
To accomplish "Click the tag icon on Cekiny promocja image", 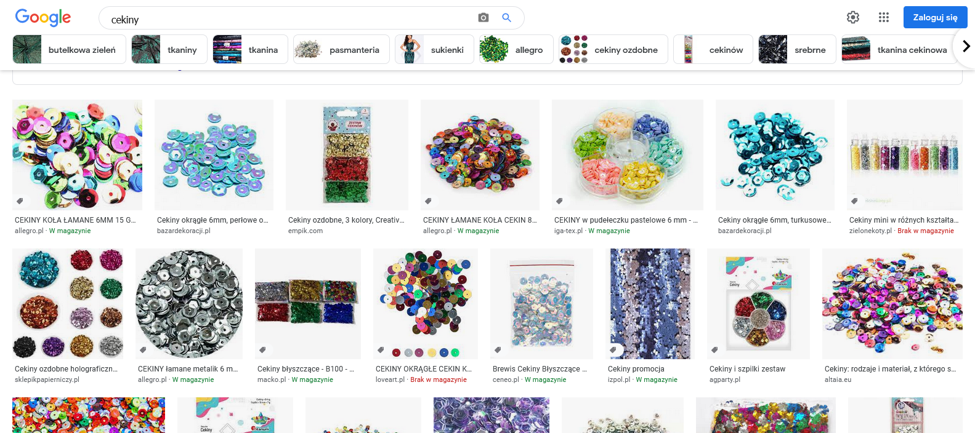I will pyautogui.click(x=613, y=350).
